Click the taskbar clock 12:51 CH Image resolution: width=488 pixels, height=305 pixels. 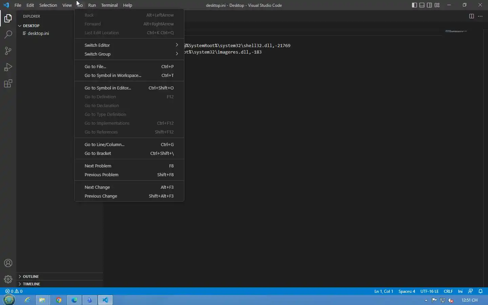(469, 300)
